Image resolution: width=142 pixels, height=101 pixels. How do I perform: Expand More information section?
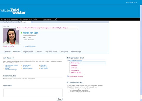(29, 46)
